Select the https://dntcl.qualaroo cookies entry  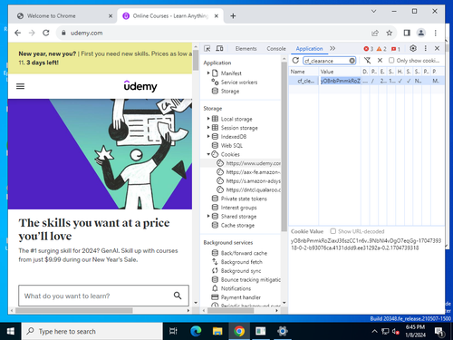(x=249, y=189)
